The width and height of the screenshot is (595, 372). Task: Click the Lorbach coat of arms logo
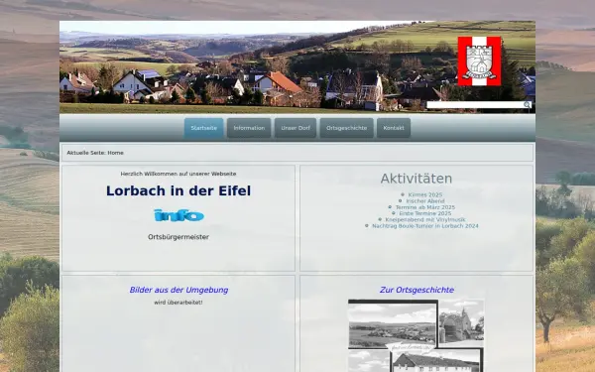479,62
